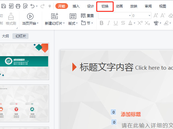Select the first slide thumbnail with green banner
The image size is (173, 129).
coord(24,61)
